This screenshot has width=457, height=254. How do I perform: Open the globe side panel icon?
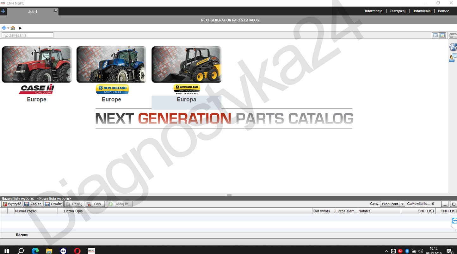(453, 47)
